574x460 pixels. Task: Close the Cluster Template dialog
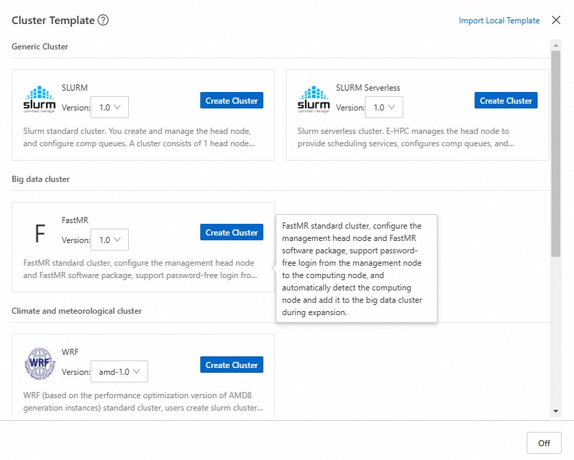(x=556, y=21)
